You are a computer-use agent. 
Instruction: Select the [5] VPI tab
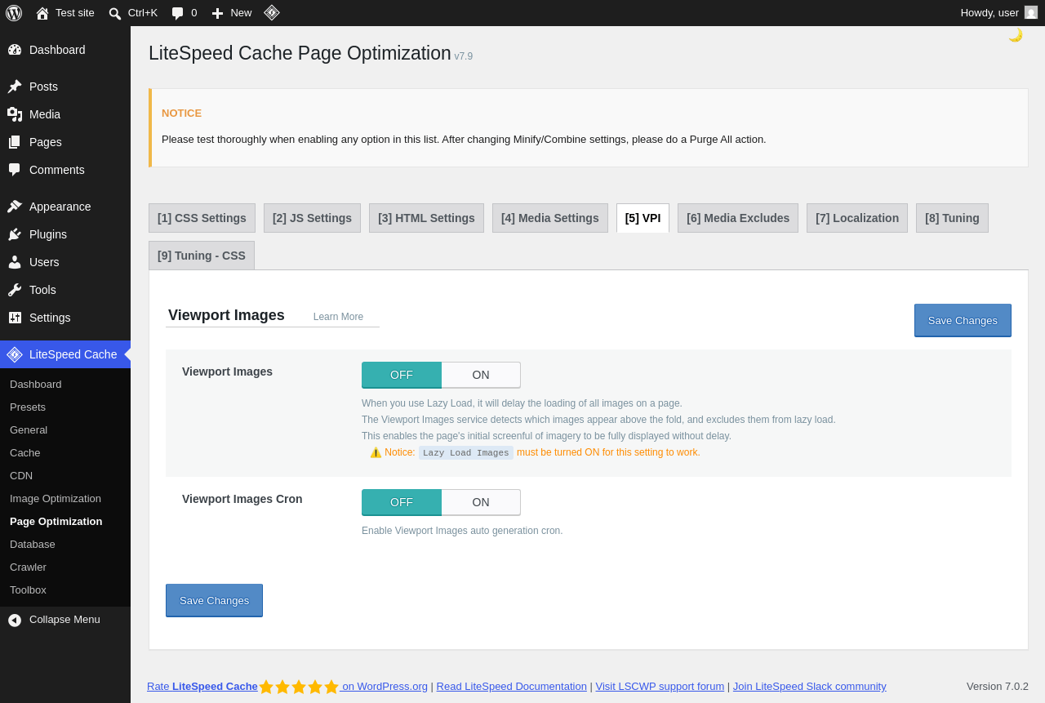[x=643, y=218]
